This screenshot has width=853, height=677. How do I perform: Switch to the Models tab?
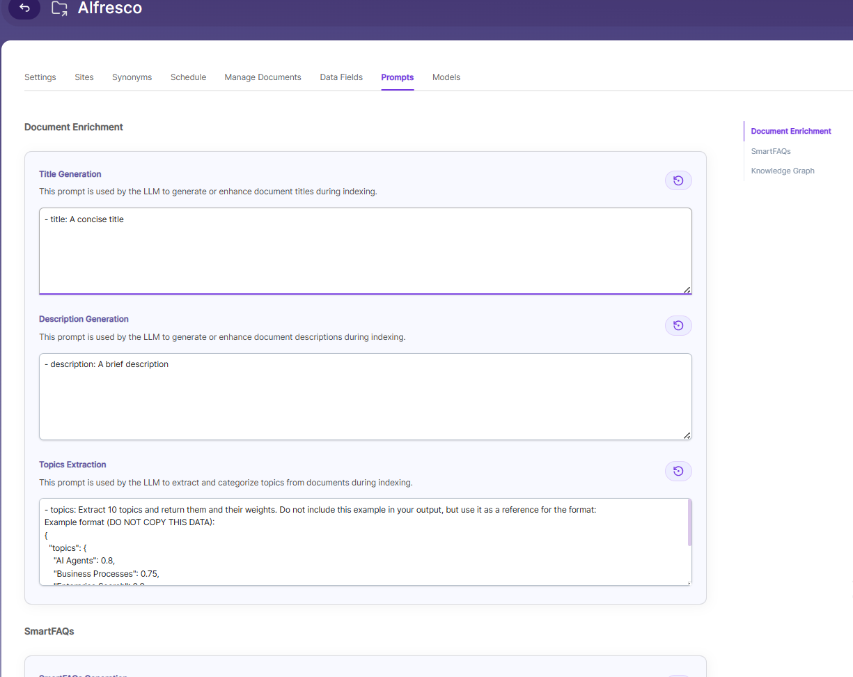pos(446,77)
